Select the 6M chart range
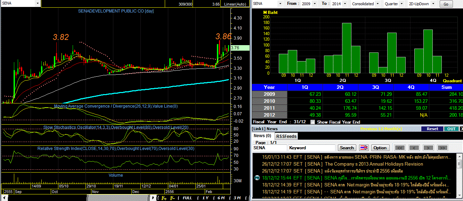The width and height of the screenshot is (463, 201). [x=221, y=198]
